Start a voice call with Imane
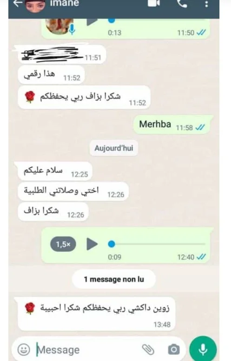This screenshot has width=231, height=361. point(182,3)
